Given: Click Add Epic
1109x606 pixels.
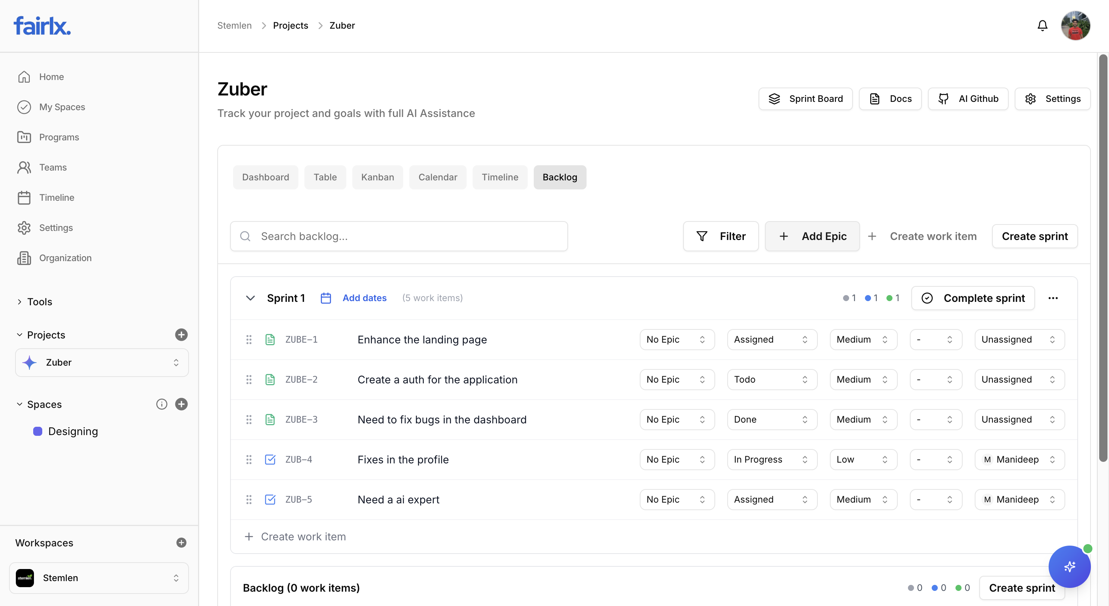Looking at the screenshot, I should click(813, 236).
